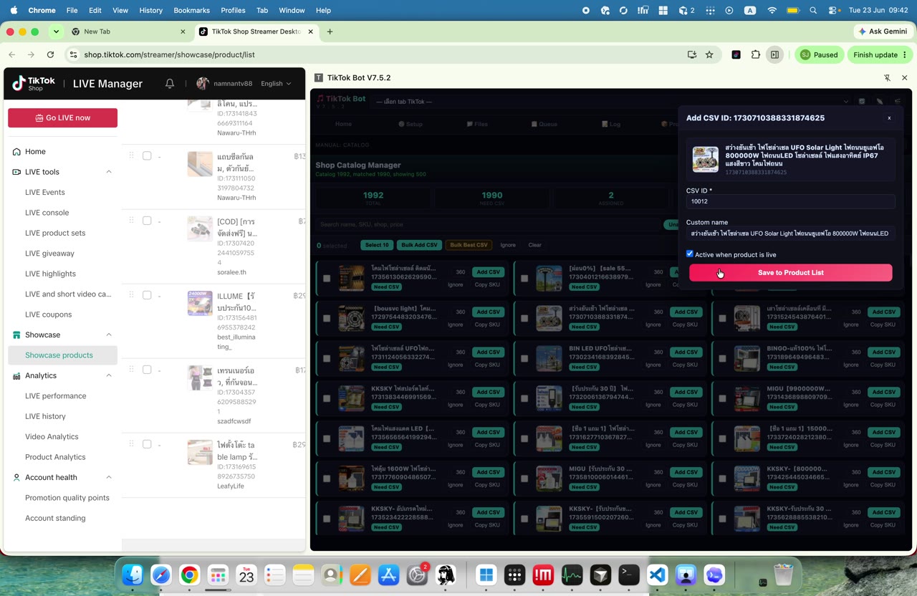Select checkbox for catalog item 1731776090486507
Screen dimensions: 917x596
pos(327,479)
